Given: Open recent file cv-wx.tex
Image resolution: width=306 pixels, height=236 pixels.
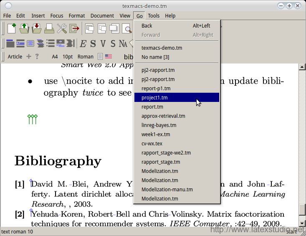Looking at the screenshot, I should [x=177, y=143].
